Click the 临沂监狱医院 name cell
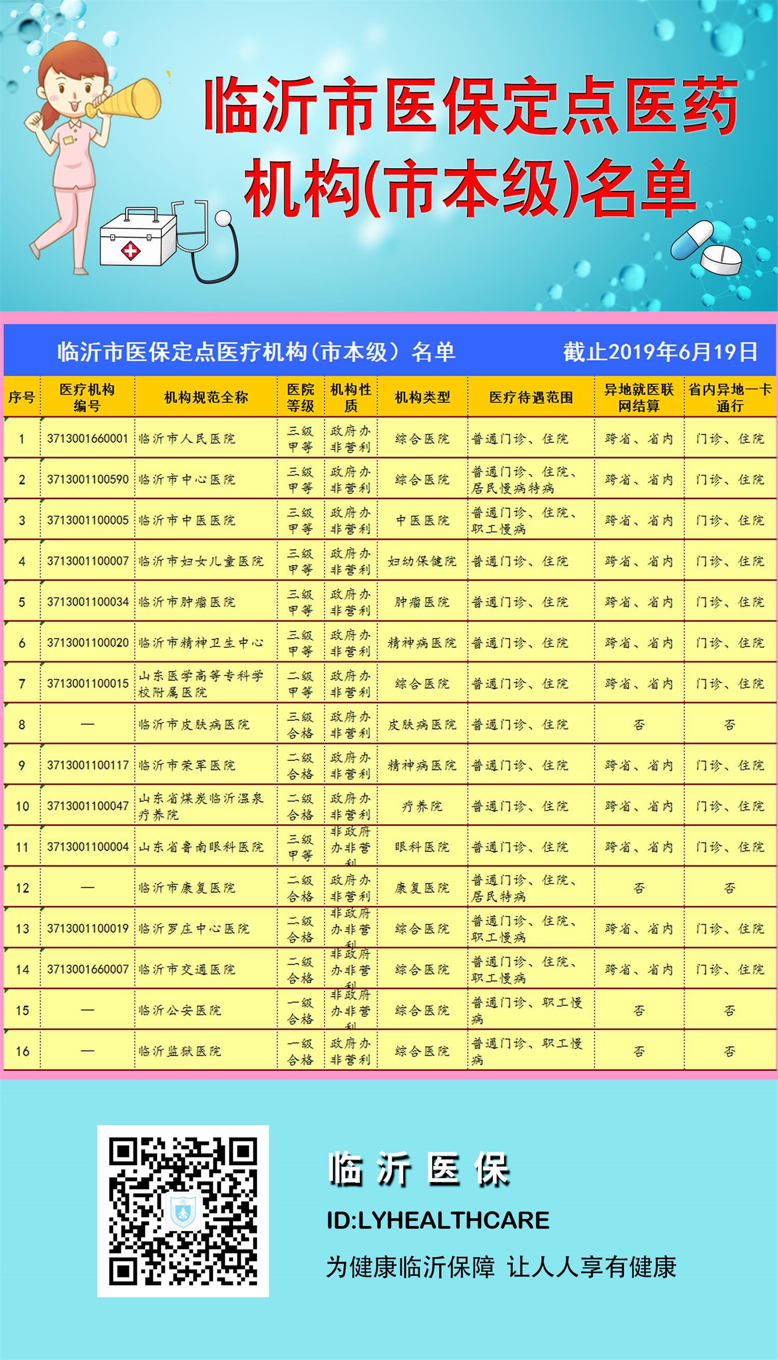The image size is (778, 1360). [179, 1052]
